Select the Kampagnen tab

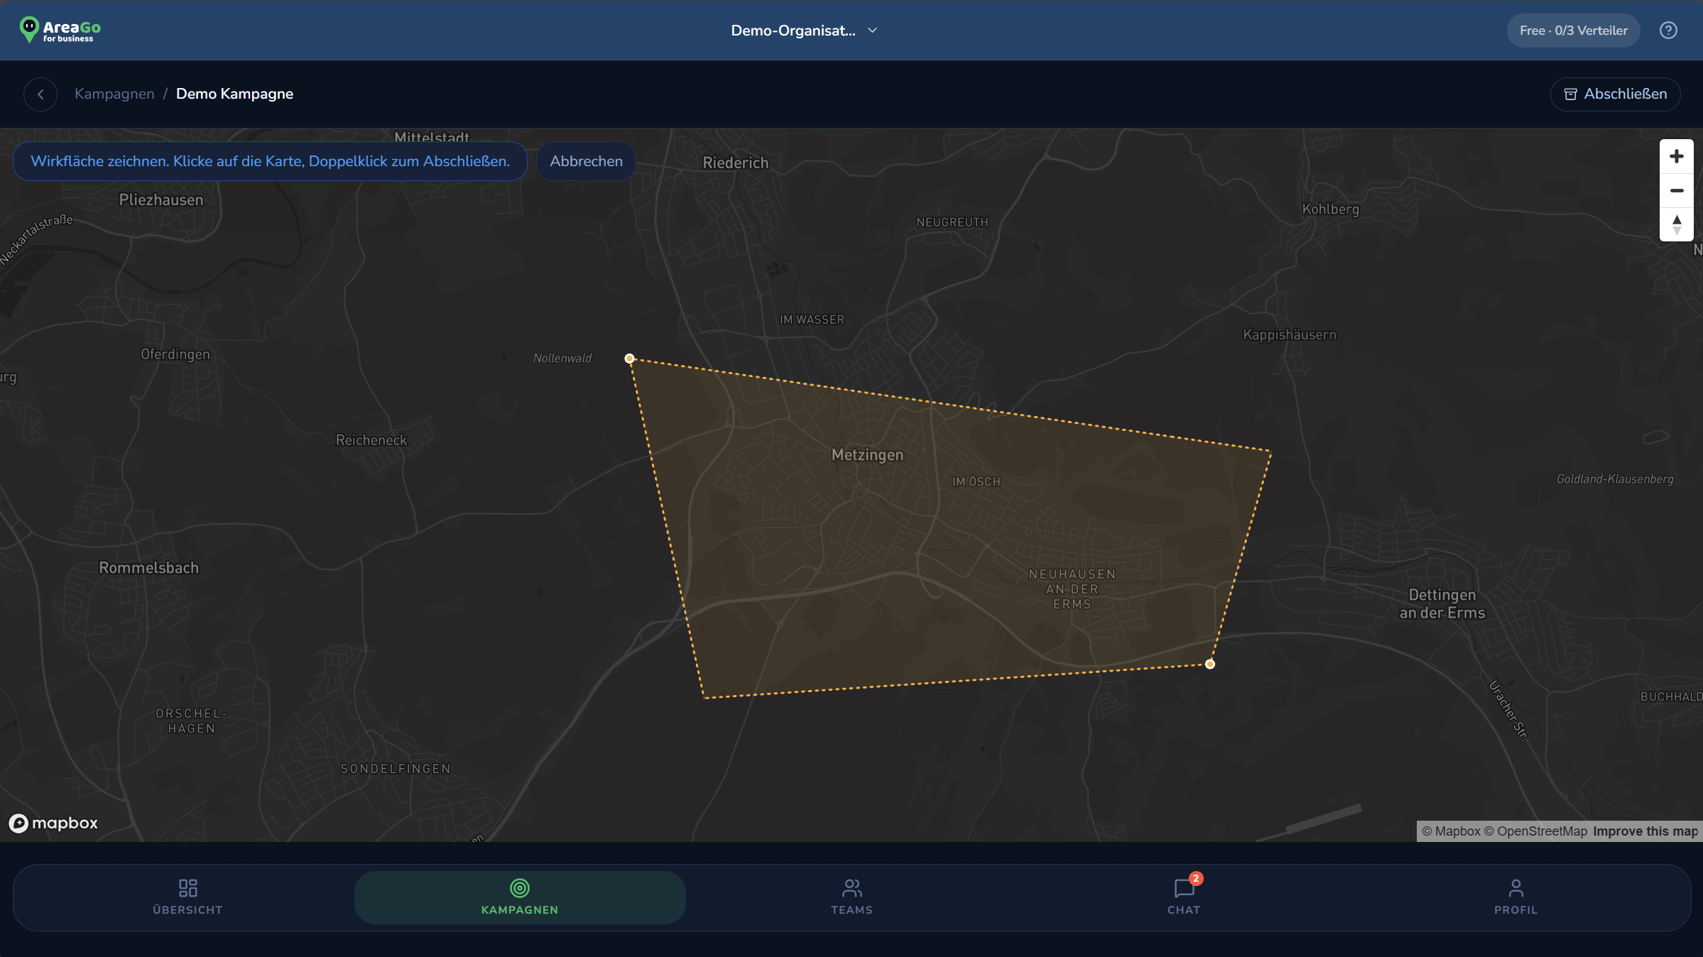click(x=520, y=897)
